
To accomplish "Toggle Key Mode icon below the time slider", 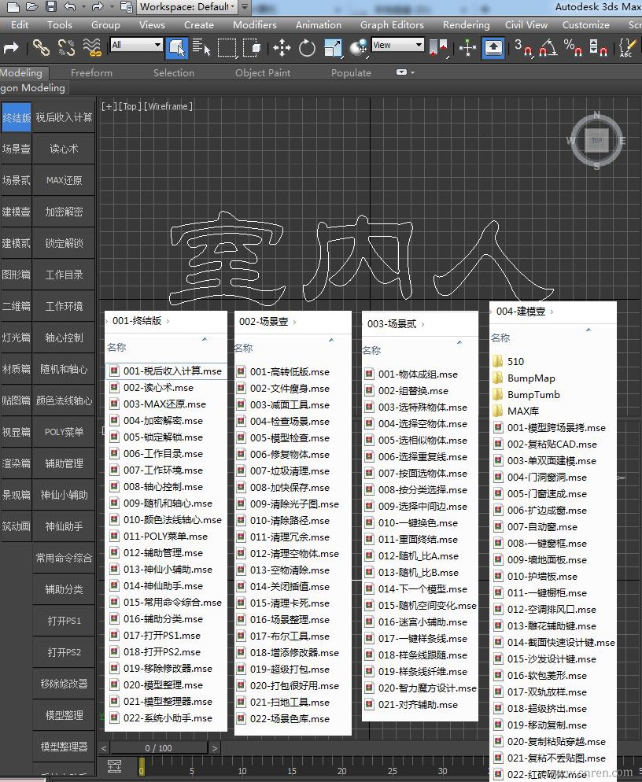I will point(114,766).
